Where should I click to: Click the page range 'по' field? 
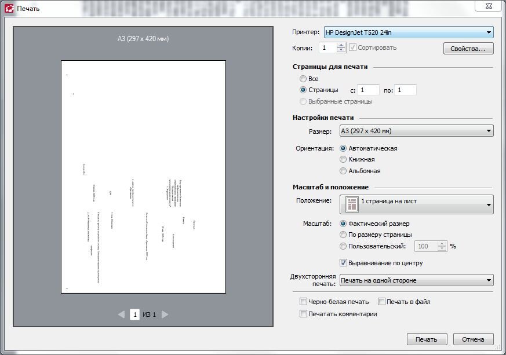pyautogui.click(x=405, y=90)
